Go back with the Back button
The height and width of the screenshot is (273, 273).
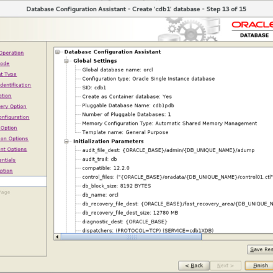tap(194, 266)
